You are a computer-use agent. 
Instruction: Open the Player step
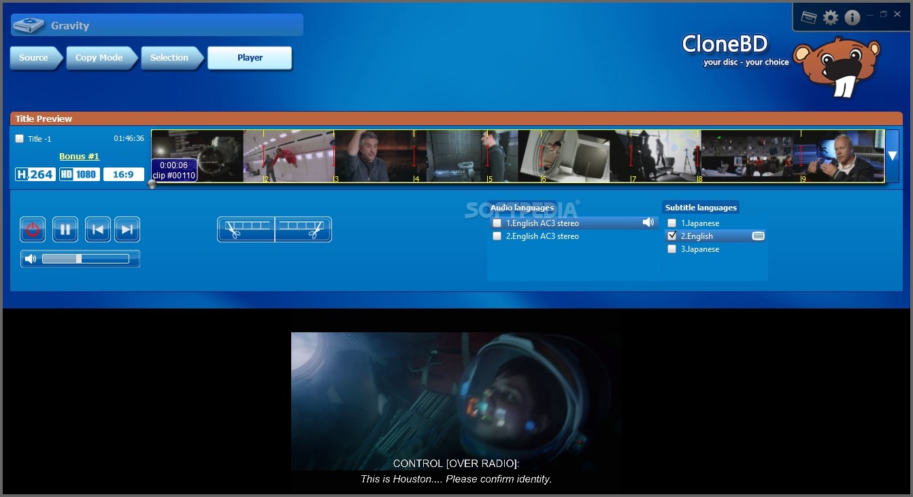(x=250, y=58)
